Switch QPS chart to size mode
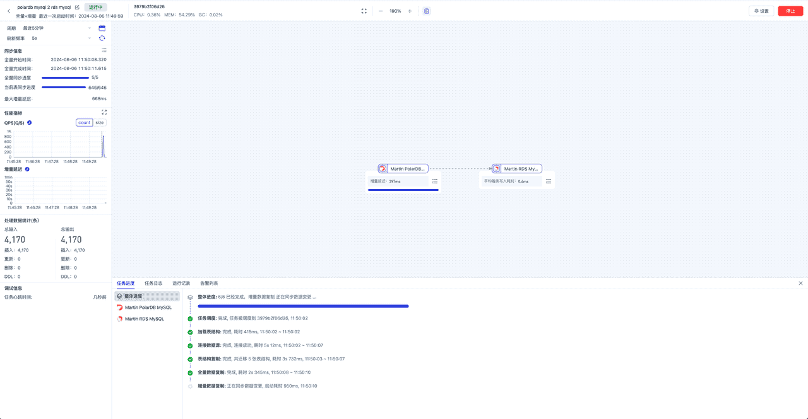The image size is (808, 419). (98, 122)
